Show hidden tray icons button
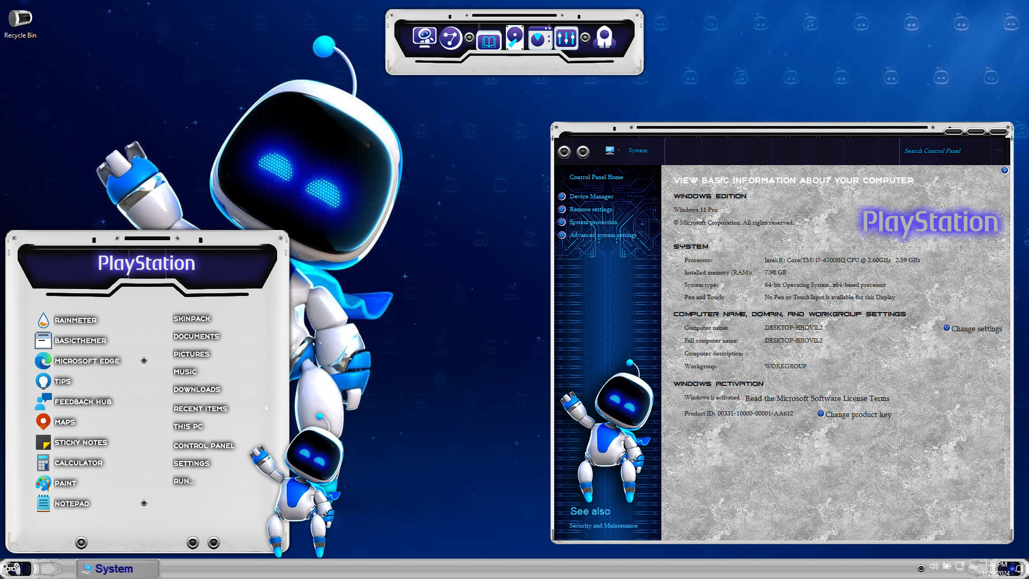This screenshot has height=579, width=1029. point(921,568)
